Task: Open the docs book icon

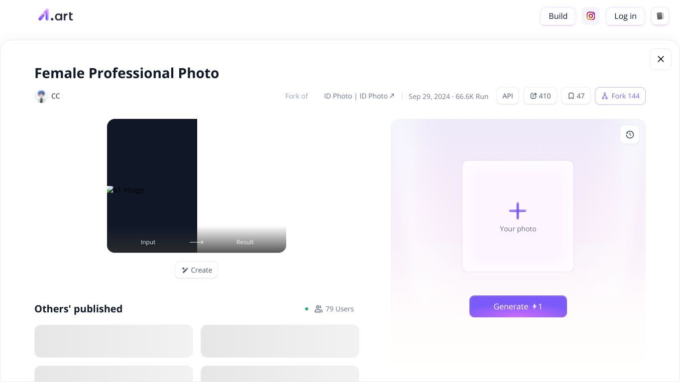Action: (x=660, y=16)
